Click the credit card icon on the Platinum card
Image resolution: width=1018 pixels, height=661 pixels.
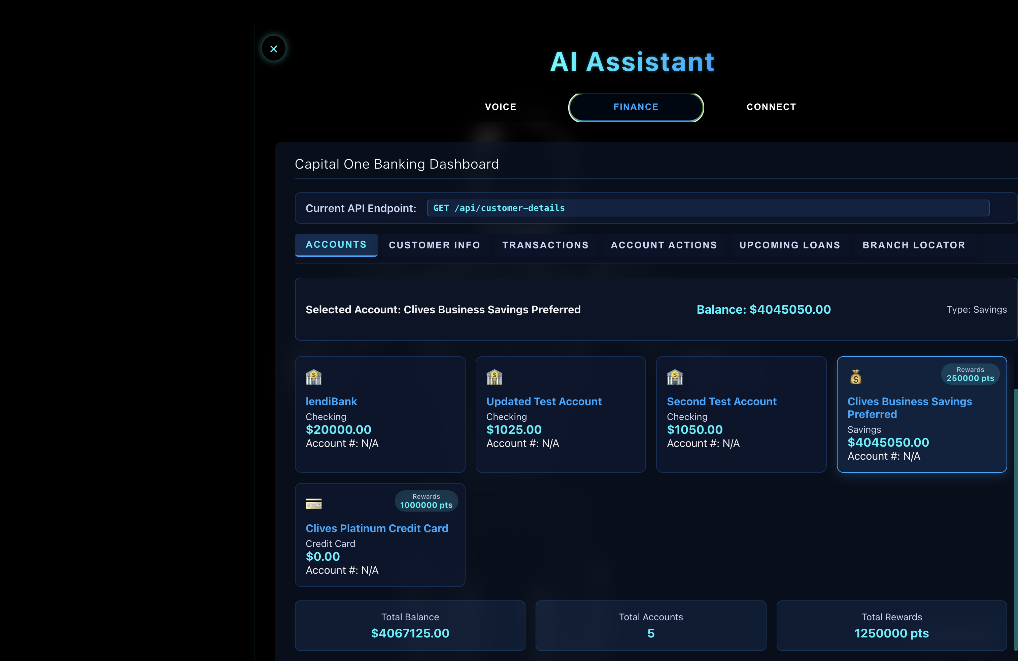click(x=313, y=504)
